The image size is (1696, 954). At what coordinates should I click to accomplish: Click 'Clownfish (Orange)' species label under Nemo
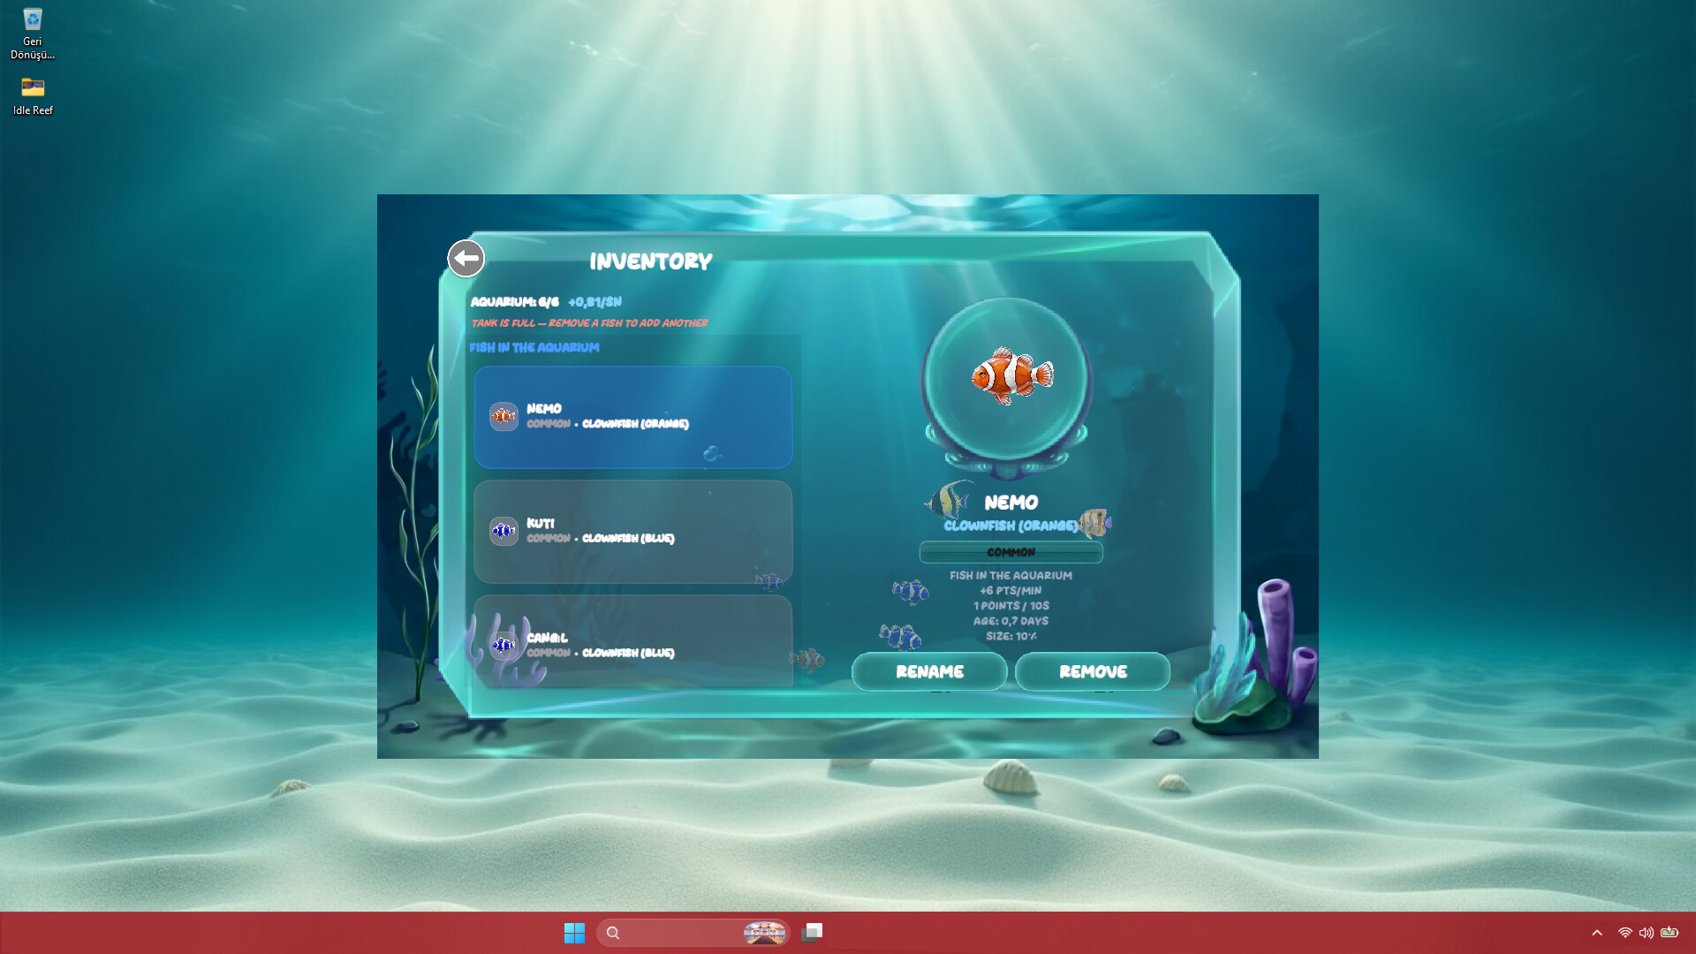coord(1011,526)
